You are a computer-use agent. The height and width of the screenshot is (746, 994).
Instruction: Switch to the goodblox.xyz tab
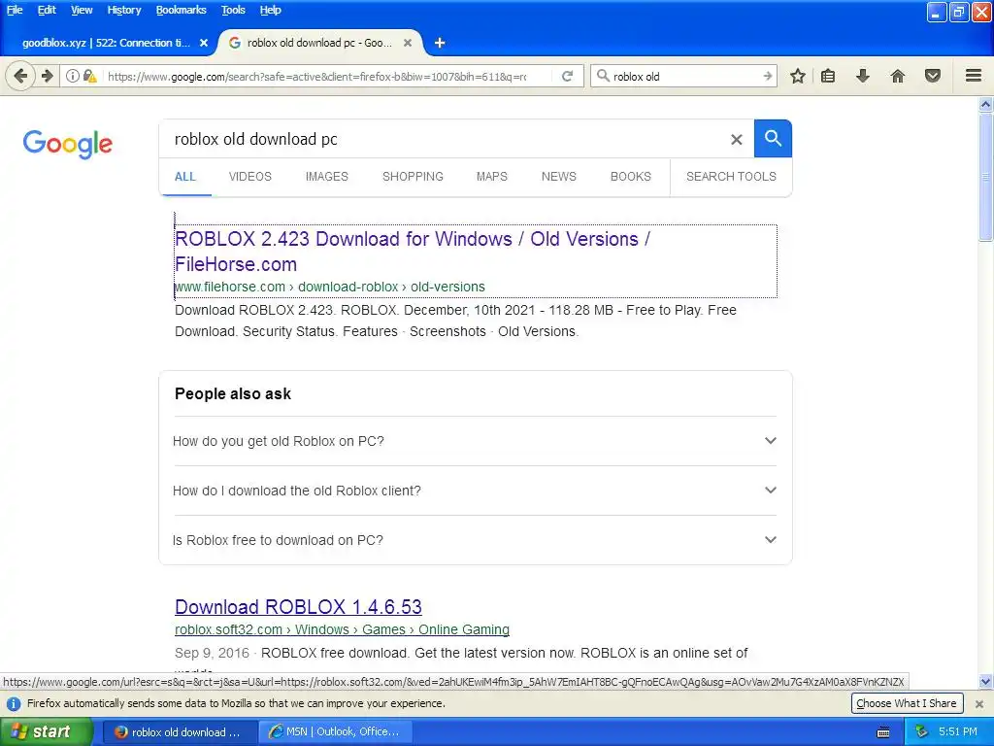(107, 43)
